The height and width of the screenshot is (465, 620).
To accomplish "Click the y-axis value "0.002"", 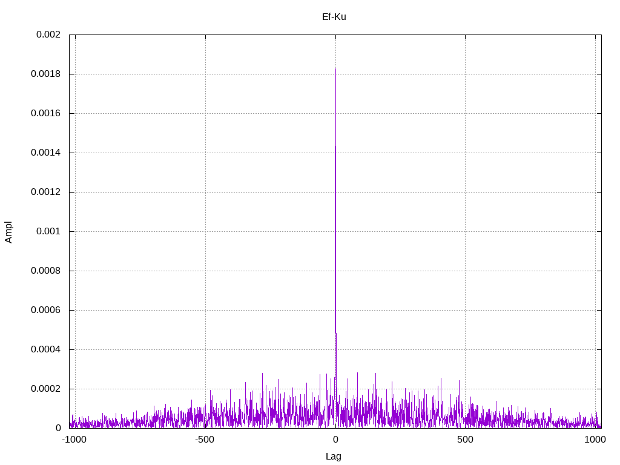I will (x=48, y=35).
